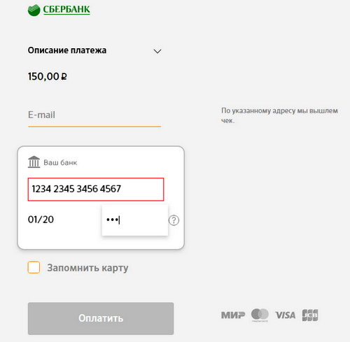Screen dimensions: 350x342
Task: Open the CVC help question mark
Action: [174, 220]
